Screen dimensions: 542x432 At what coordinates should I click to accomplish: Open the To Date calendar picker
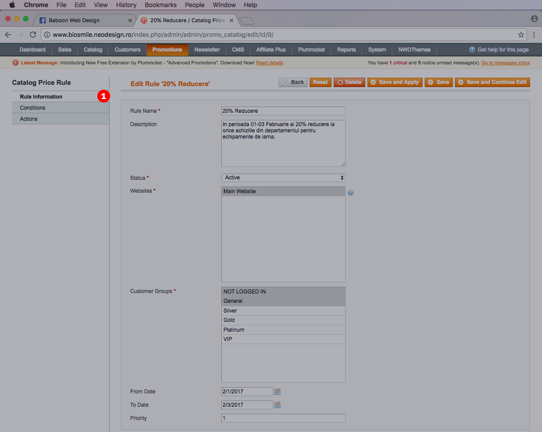(x=277, y=404)
